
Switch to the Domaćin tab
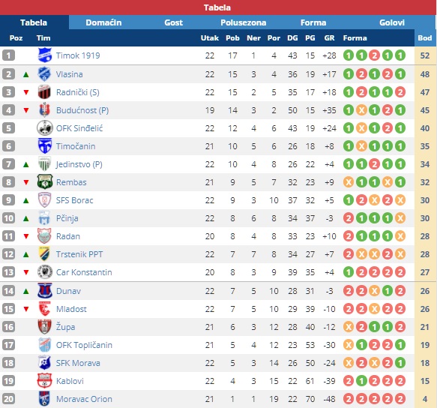(x=103, y=22)
